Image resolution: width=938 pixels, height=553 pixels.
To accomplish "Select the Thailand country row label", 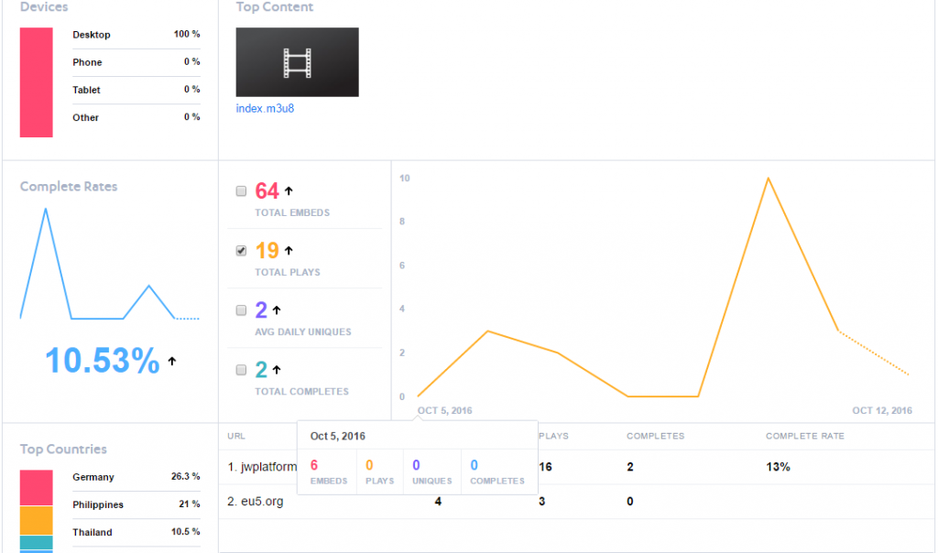I will point(93,532).
